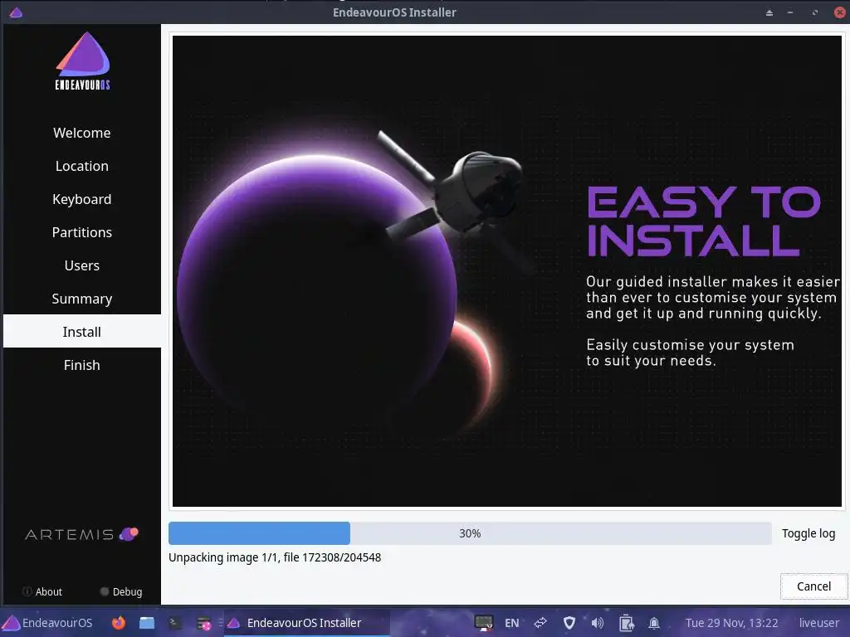Open the file manager from the panel
Image resolution: width=850 pixels, height=637 pixels.
146,623
